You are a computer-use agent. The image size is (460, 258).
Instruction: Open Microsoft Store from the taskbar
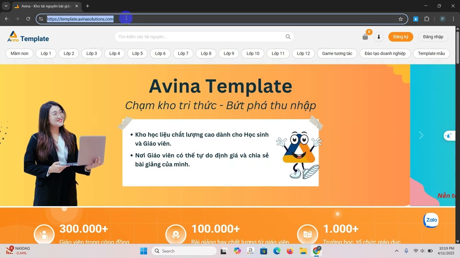(x=264, y=251)
